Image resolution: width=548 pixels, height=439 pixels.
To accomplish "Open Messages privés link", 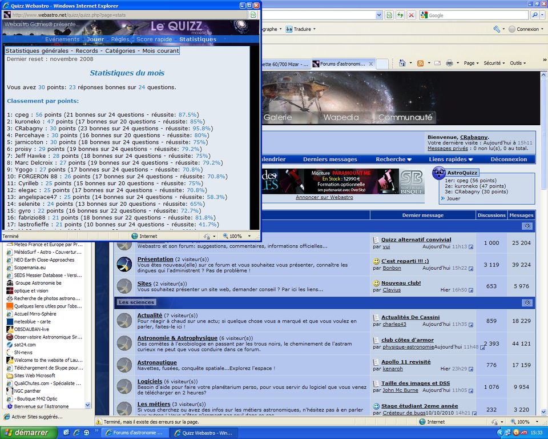I will pos(448,149).
